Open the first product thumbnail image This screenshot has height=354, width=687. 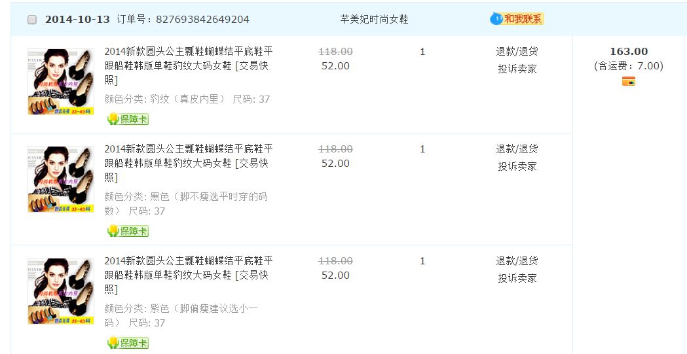pos(60,82)
